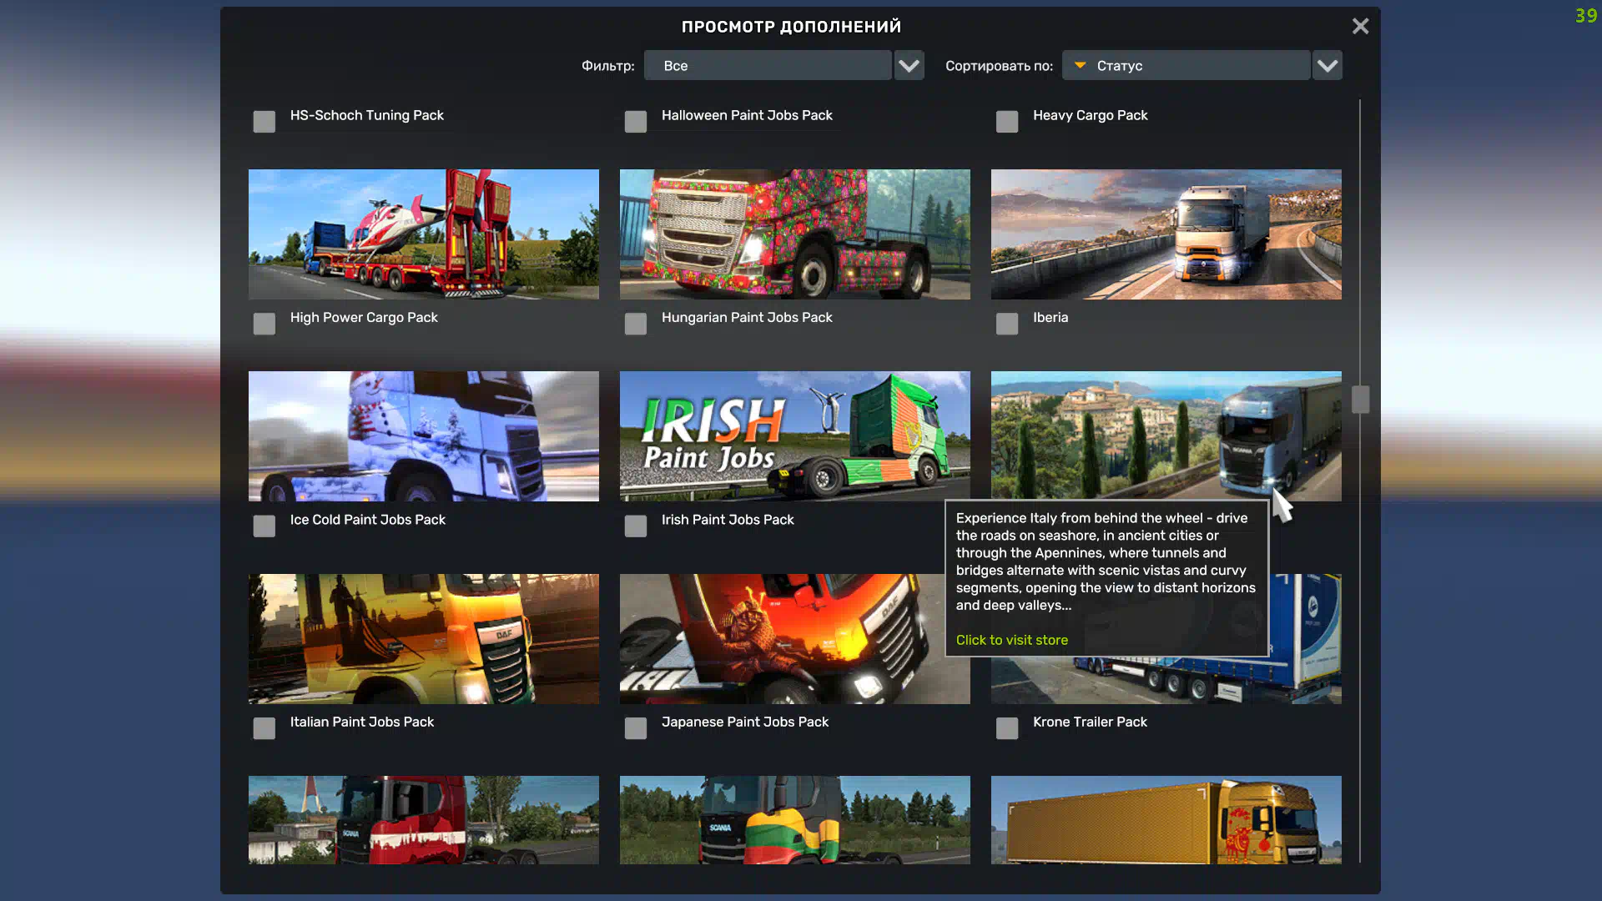The height and width of the screenshot is (901, 1602).
Task: Click the Iberia label
Action: (x=1050, y=317)
